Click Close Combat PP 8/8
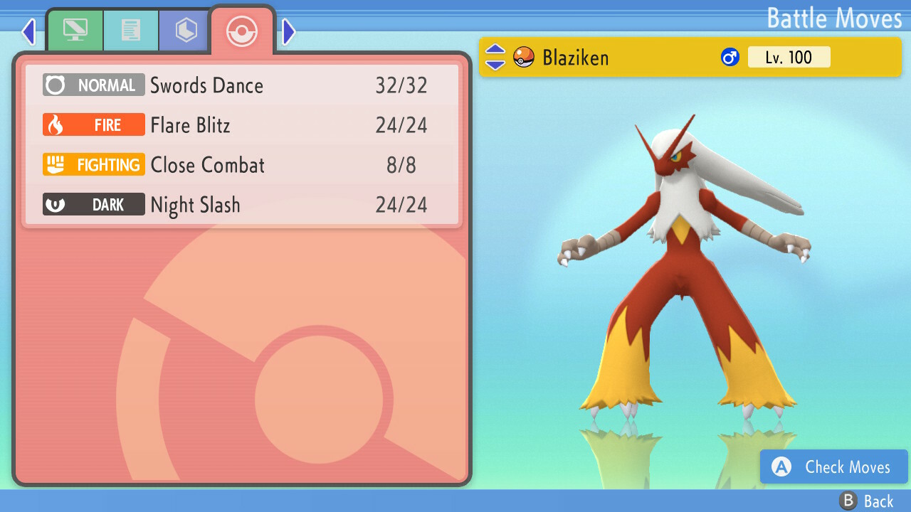Screen dimensions: 911x512 coord(401,165)
